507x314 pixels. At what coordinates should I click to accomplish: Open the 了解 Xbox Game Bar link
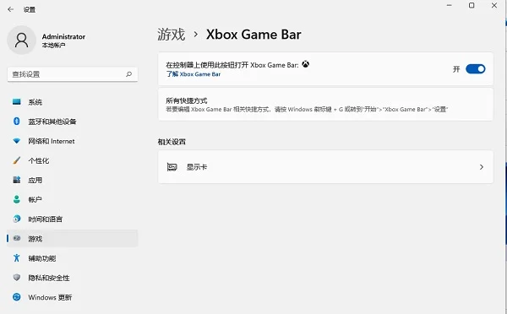pos(194,74)
